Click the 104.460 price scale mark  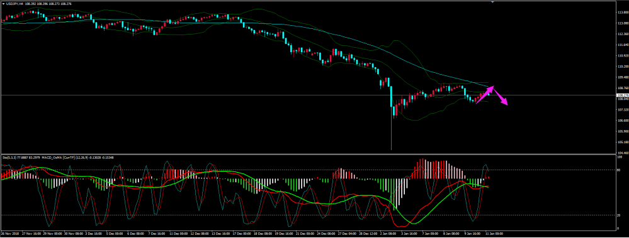tap(622, 153)
